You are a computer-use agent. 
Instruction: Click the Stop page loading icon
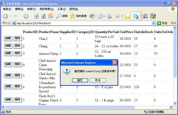tap(36, 16)
